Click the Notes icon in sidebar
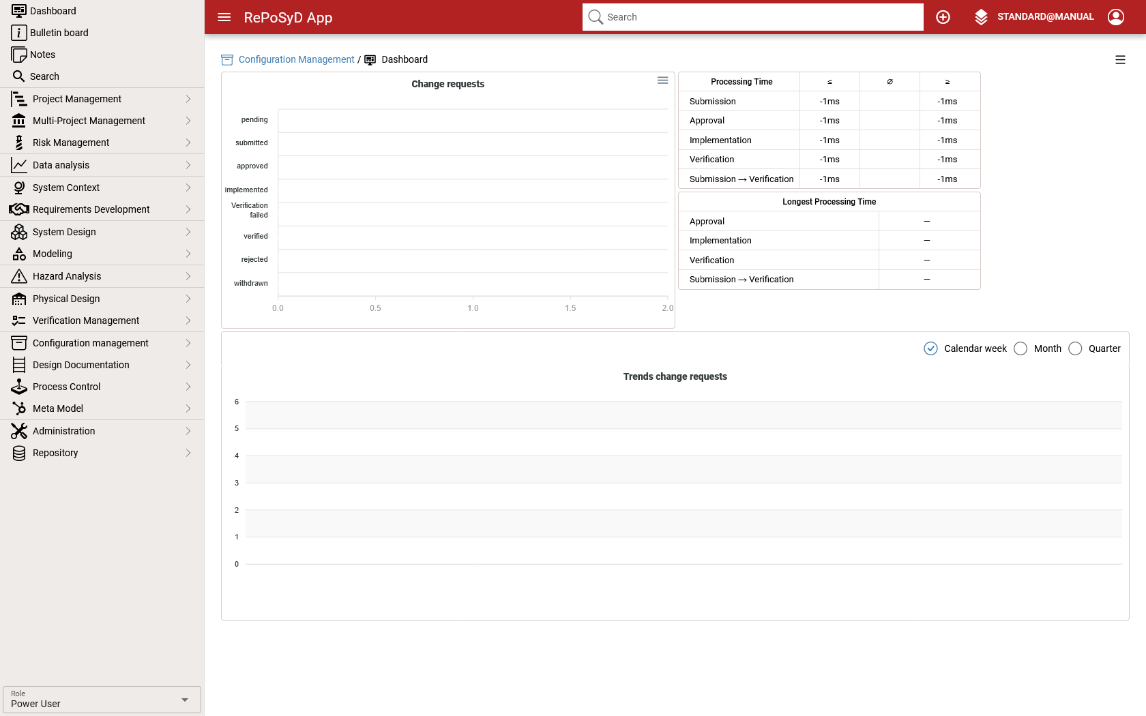The height and width of the screenshot is (716, 1146). (19, 55)
